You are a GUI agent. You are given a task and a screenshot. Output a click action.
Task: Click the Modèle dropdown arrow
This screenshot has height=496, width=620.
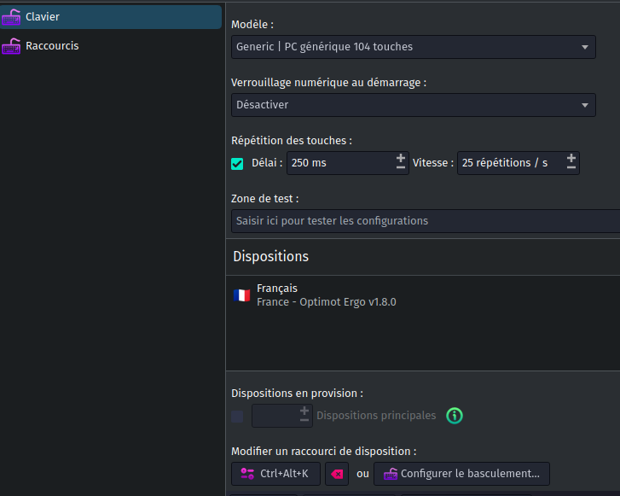pos(585,47)
